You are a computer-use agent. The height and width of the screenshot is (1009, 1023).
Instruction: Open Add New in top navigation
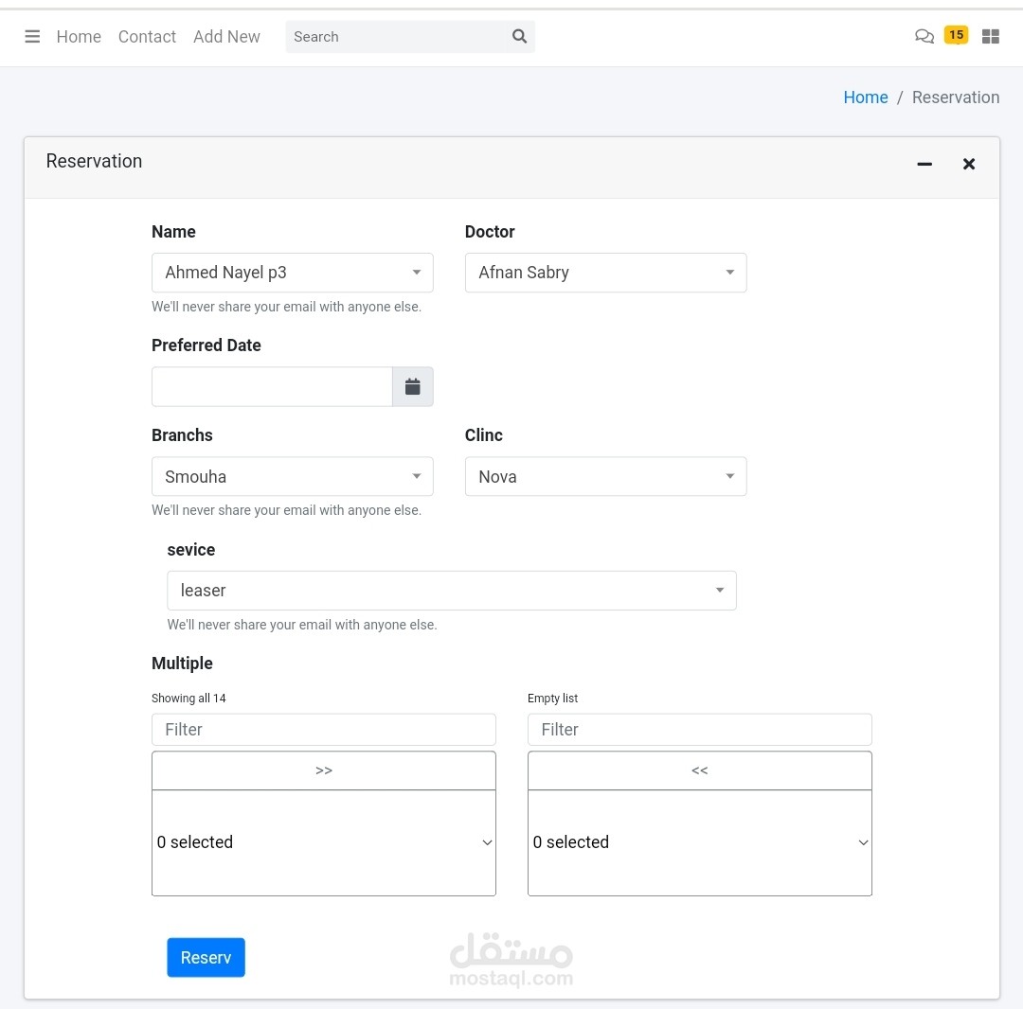[226, 37]
